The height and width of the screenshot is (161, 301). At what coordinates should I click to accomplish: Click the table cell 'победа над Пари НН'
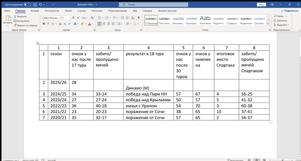coord(149,94)
